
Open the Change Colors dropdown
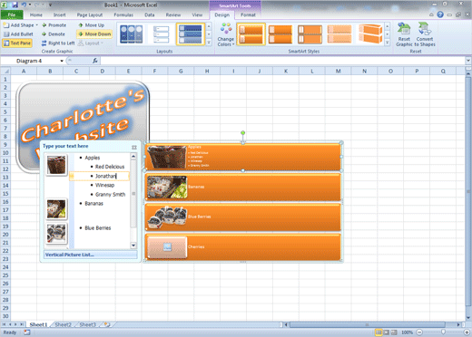click(226, 34)
